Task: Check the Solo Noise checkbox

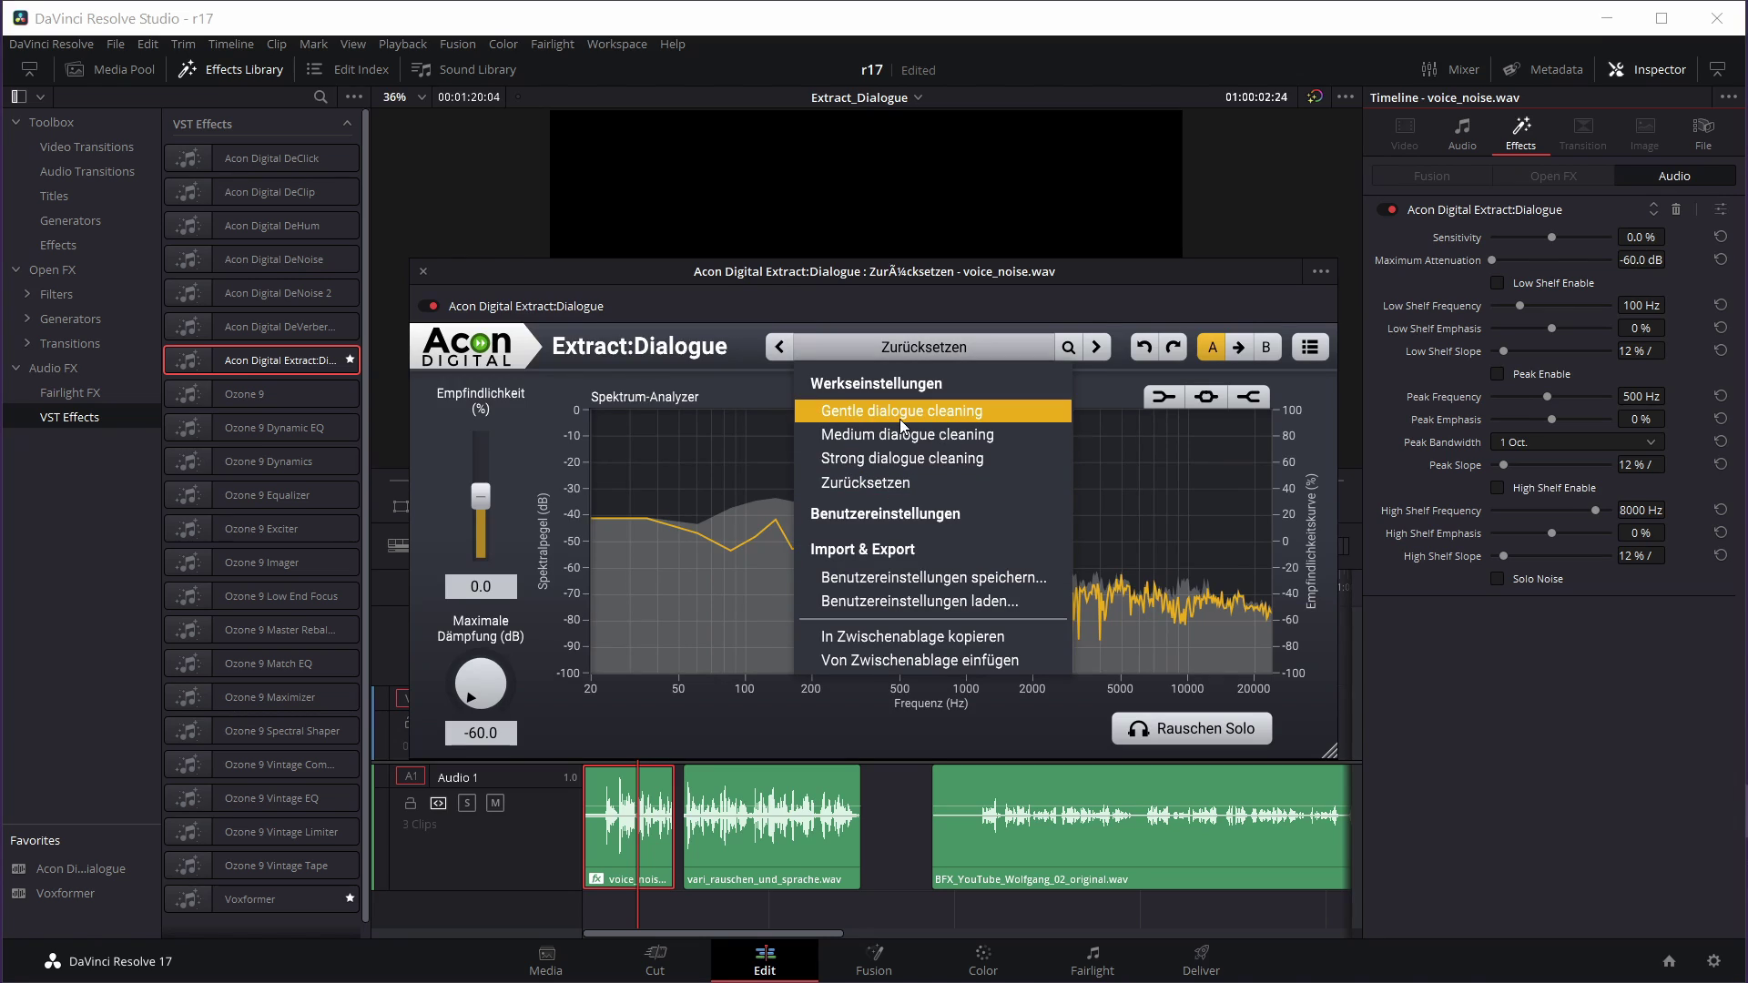Action: tap(1497, 579)
